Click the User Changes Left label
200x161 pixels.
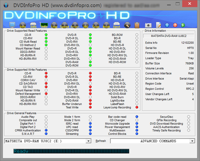(157, 94)
